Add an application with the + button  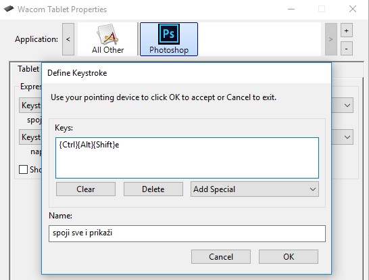347,30
